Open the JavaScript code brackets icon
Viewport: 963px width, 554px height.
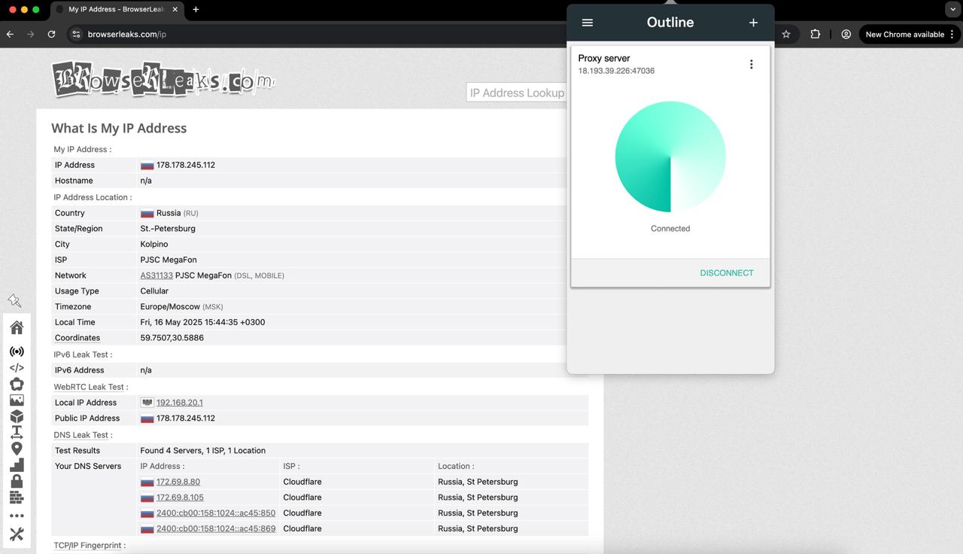coord(17,368)
